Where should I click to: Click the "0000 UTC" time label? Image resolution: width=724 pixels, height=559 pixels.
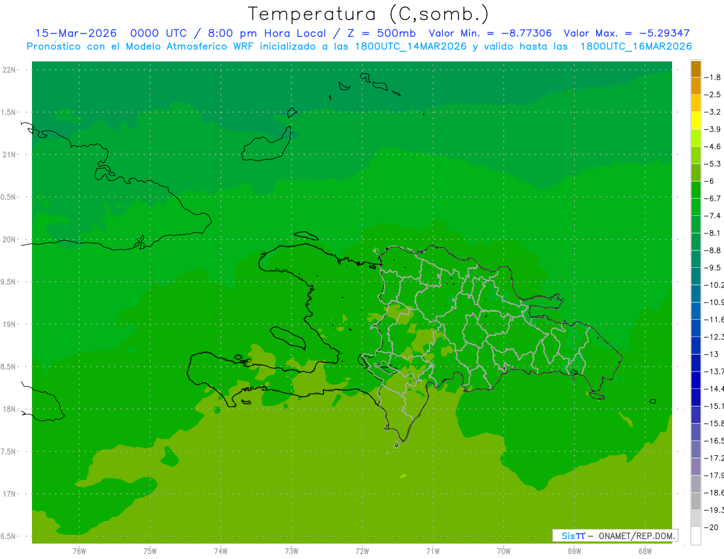coord(159,33)
